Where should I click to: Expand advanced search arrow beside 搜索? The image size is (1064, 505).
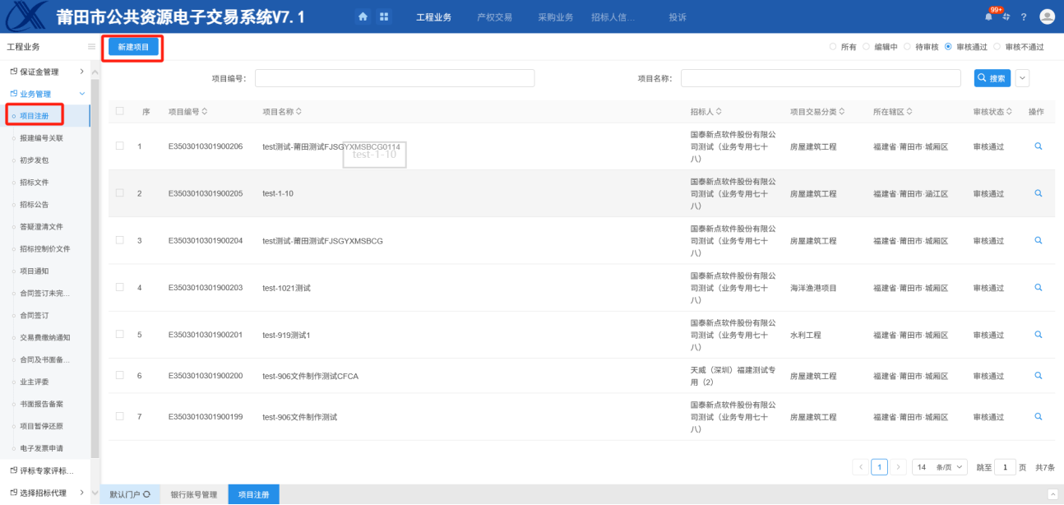point(1022,78)
